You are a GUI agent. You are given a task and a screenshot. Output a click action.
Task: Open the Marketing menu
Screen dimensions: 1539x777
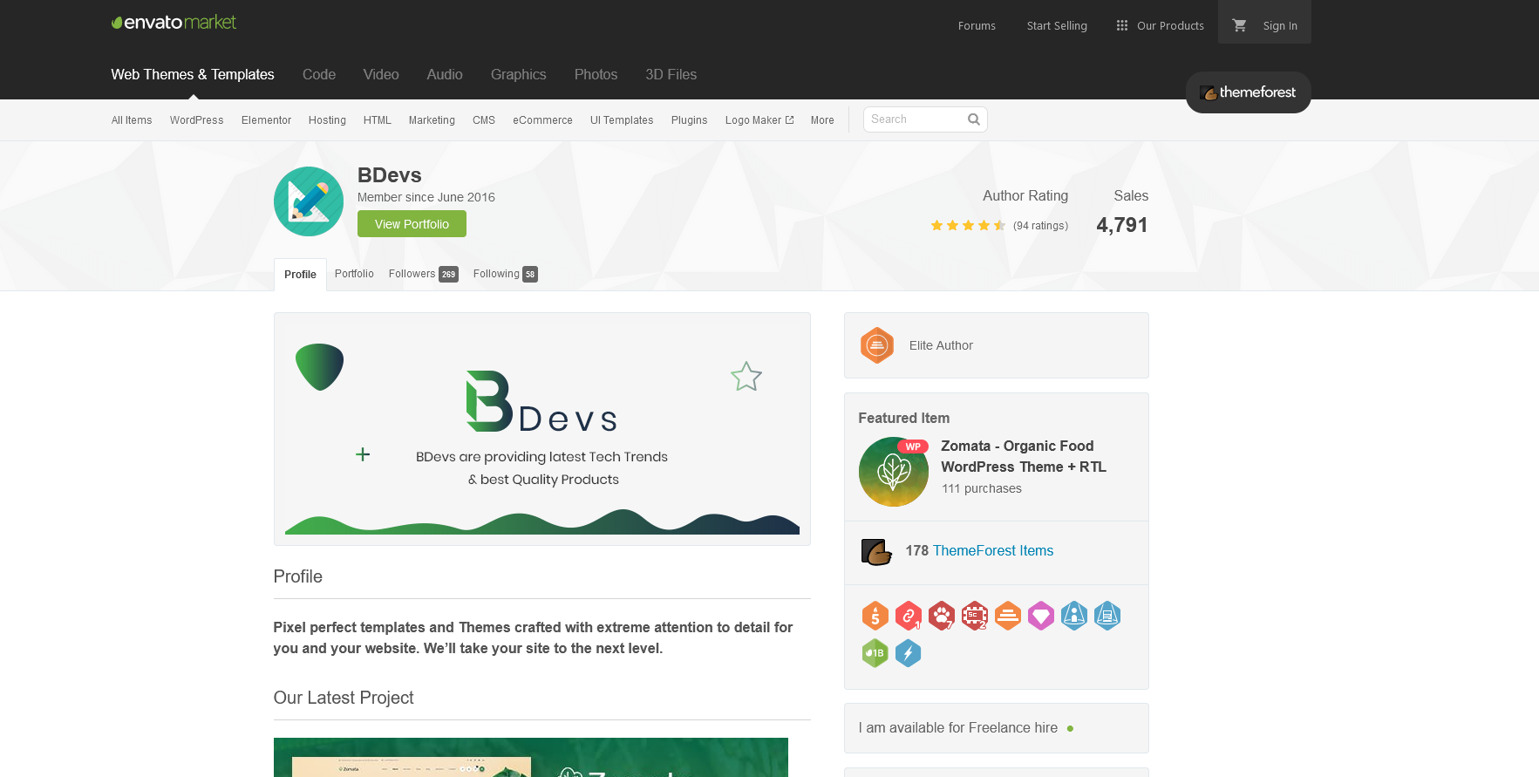click(432, 120)
